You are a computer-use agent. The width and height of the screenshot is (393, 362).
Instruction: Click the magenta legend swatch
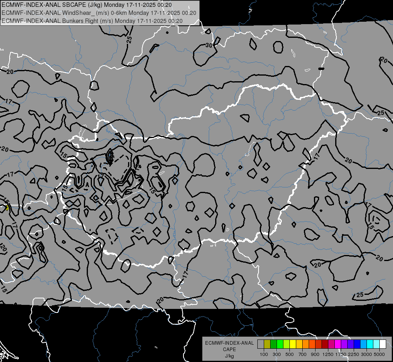[x=338, y=344]
